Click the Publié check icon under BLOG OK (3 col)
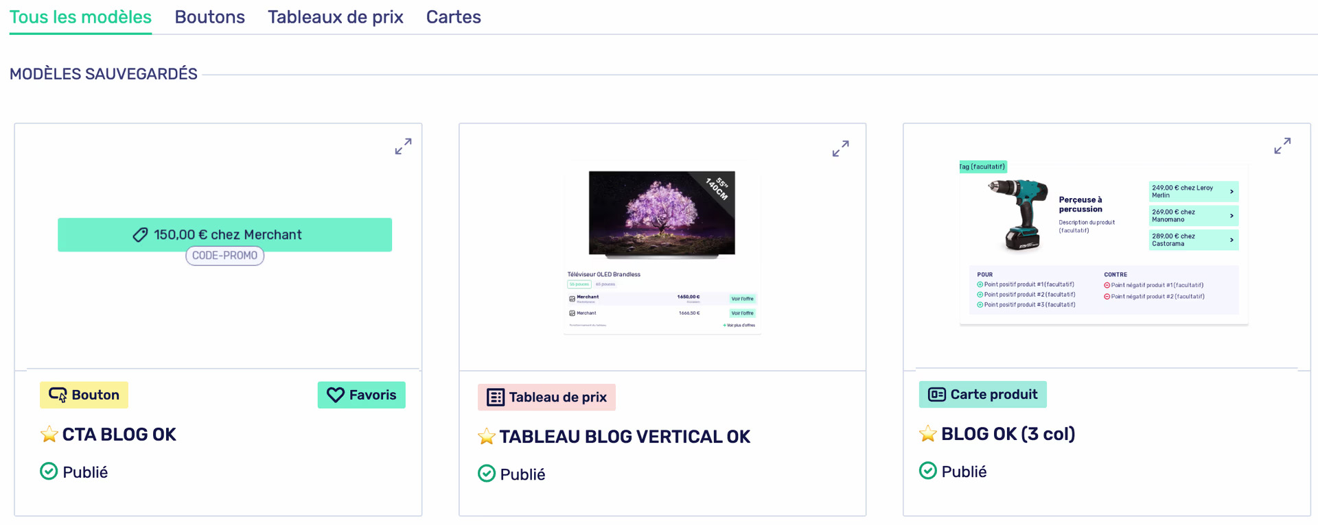The height and width of the screenshot is (525, 1318). point(927,471)
